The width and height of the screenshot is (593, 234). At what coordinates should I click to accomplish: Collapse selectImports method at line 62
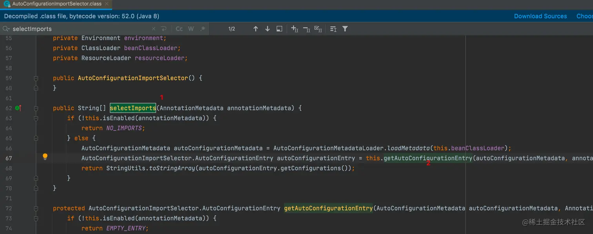tap(36, 108)
